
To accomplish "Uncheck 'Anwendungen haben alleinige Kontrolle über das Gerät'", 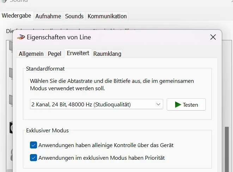I will tap(33, 145).
